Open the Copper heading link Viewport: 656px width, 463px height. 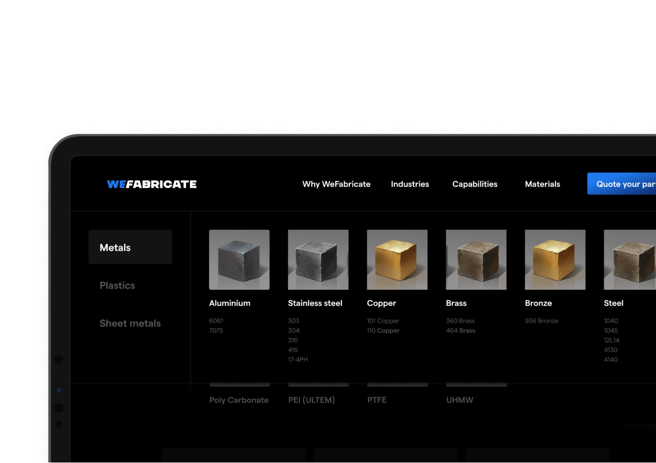point(381,303)
